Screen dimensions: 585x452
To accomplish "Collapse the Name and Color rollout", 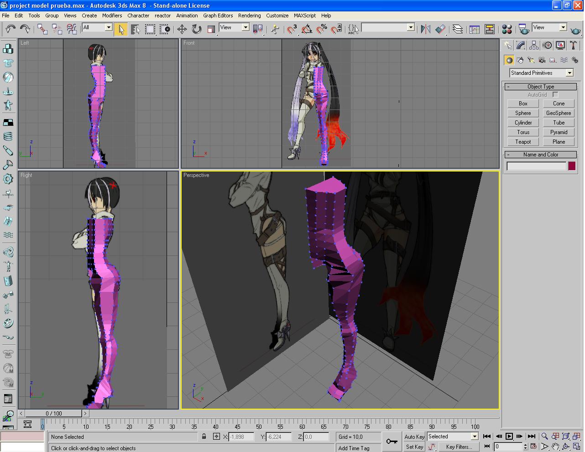I will [x=541, y=155].
